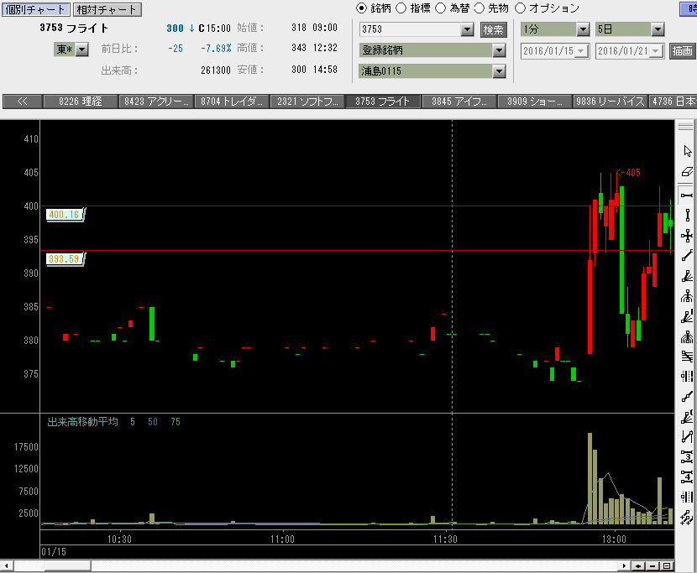This screenshot has width=697, height=573.
Task: Open the 登録銘柄 dropdown
Action: 499,50
